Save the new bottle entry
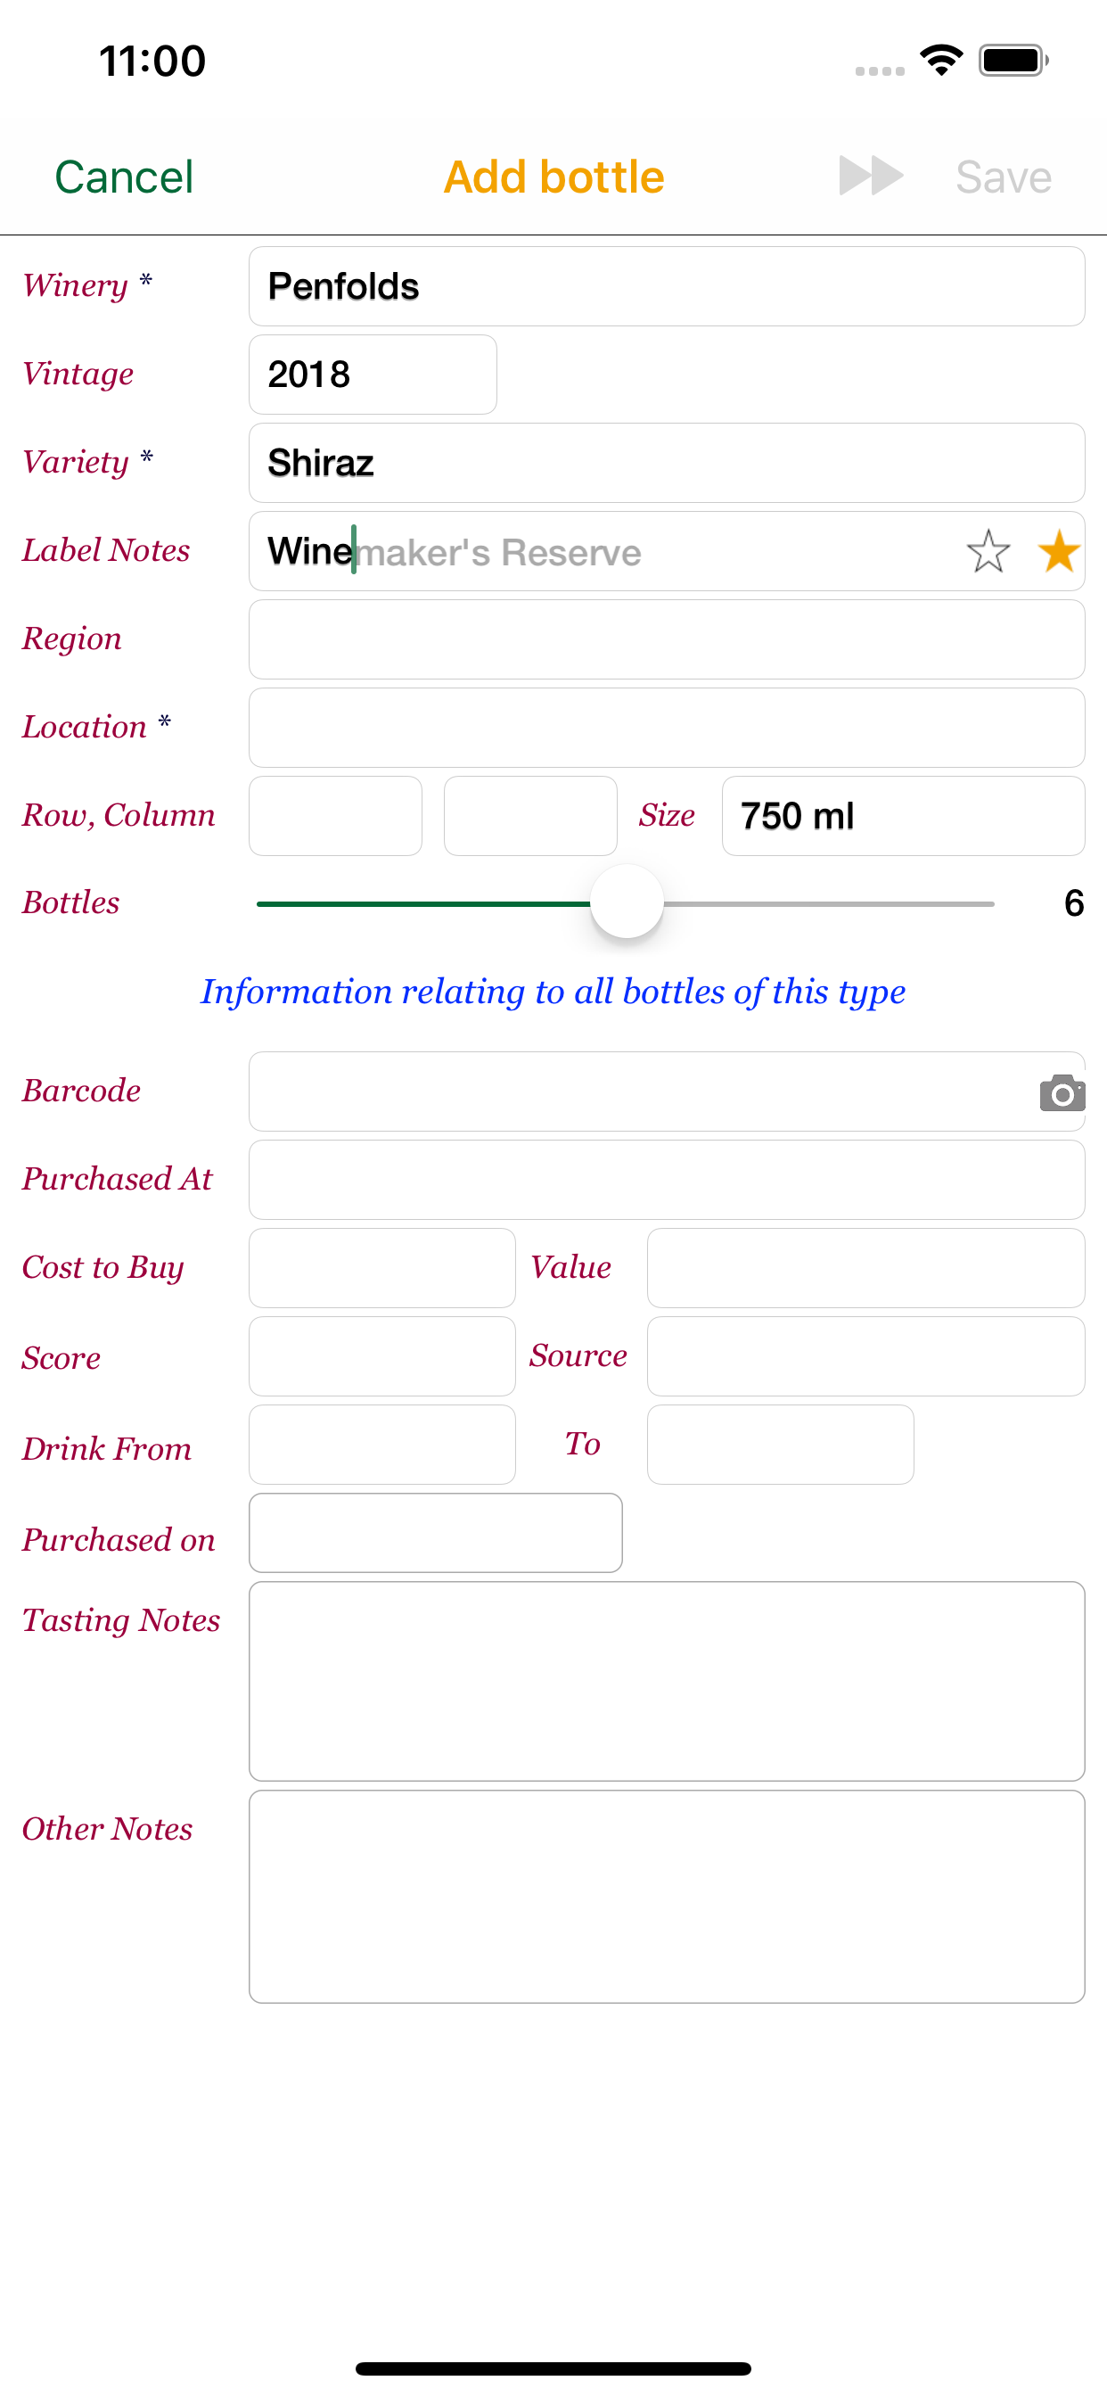 tap(1003, 177)
